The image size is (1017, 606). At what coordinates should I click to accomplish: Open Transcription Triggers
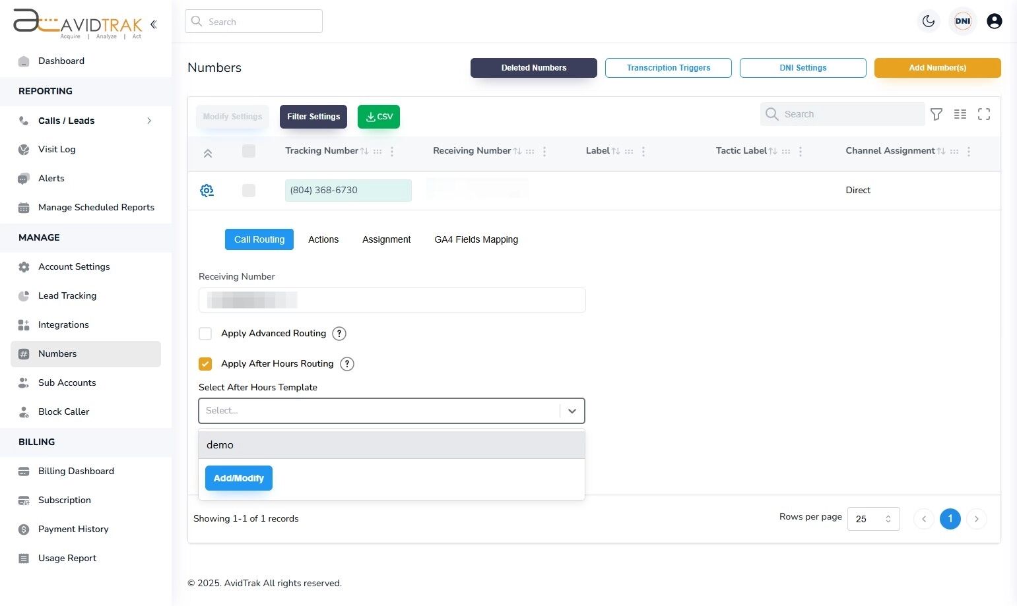click(669, 68)
